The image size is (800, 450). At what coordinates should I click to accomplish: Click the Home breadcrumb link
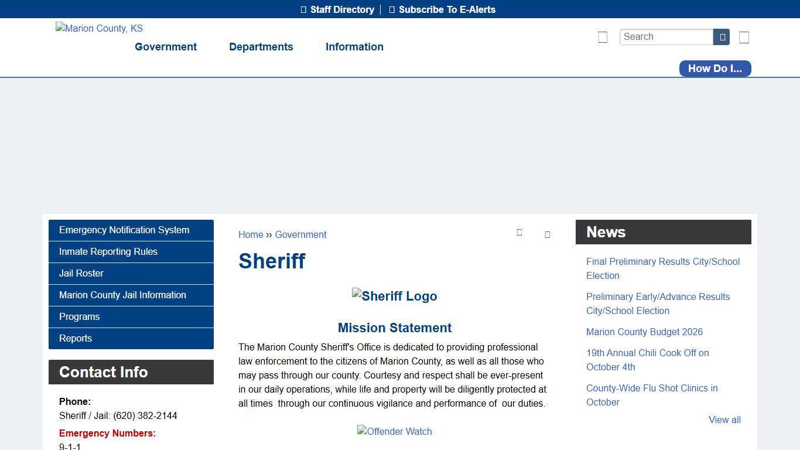251,234
